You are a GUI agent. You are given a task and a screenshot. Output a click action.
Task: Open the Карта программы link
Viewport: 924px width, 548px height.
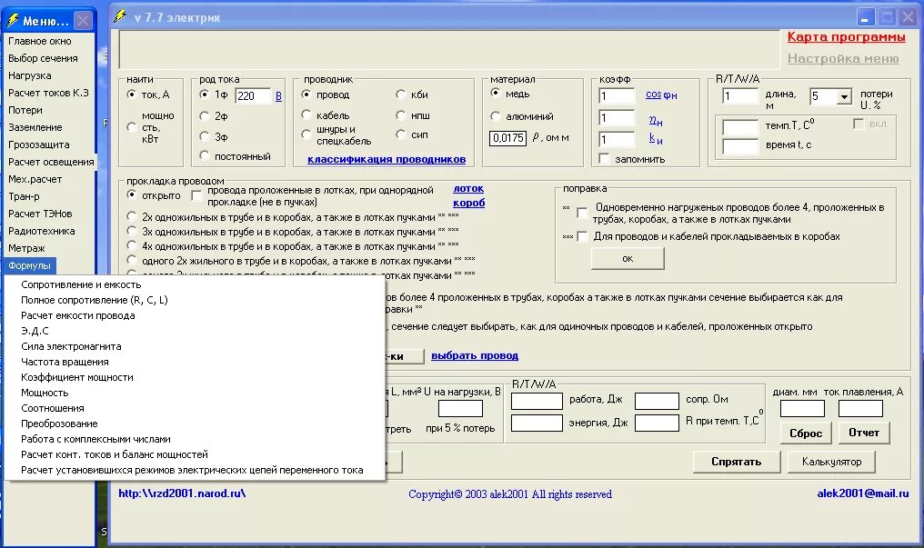(x=846, y=37)
